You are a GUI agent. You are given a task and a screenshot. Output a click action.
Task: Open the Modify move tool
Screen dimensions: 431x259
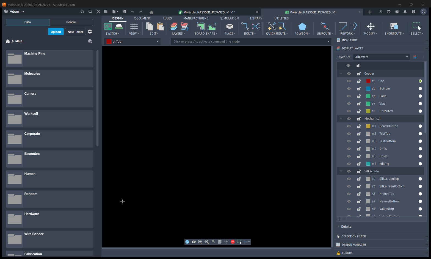pyautogui.click(x=371, y=26)
